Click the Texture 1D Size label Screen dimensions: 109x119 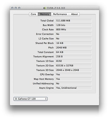(x=45, y=61)
